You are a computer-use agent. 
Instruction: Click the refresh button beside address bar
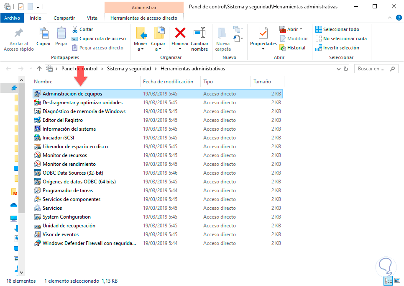(x=346, y=69)
